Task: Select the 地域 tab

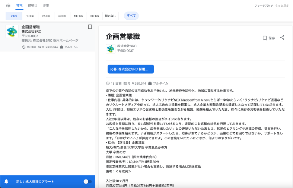Action: pos(19,5)
